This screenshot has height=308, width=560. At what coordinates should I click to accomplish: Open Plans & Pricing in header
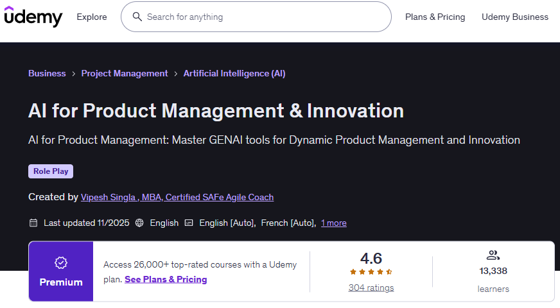[x=435, y=17]
